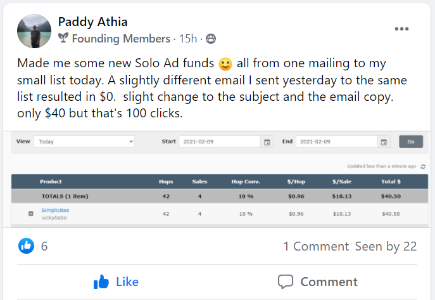Click the group audience icon beside 15h

click(x=211, y=39)
